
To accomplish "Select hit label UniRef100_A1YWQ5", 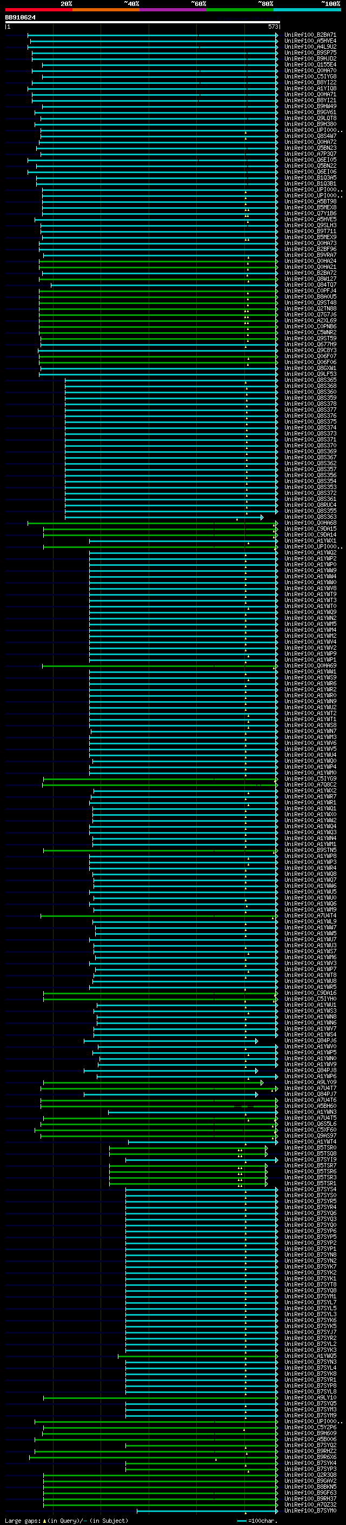I will (x=310, y=1356).
